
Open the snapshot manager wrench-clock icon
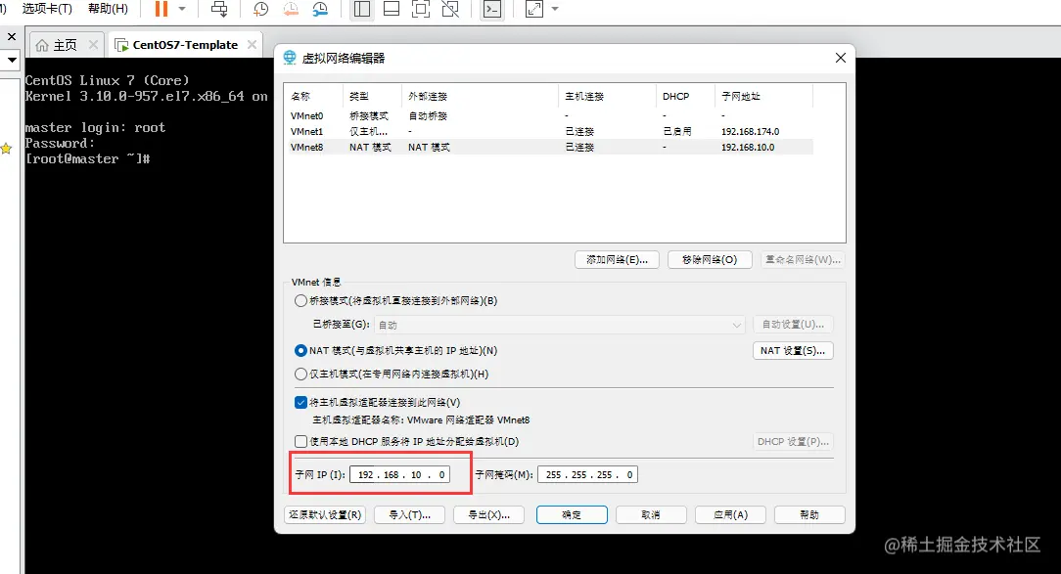click(319, 9)
